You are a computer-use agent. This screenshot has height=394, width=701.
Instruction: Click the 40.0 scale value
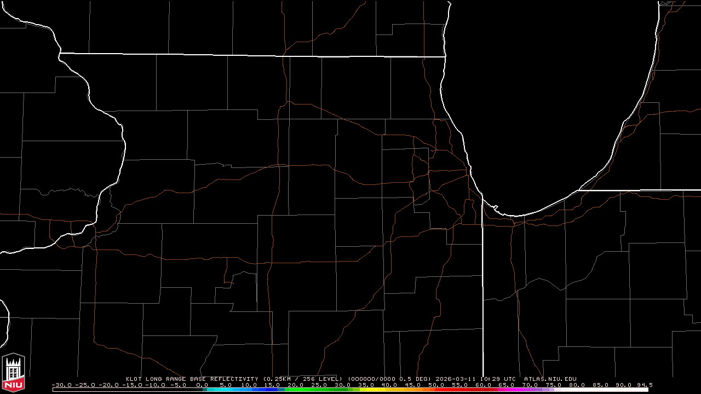point(389,385)
